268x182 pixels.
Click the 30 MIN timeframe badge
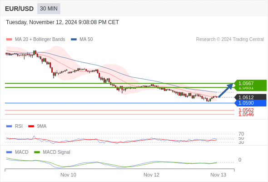[49, 9]
